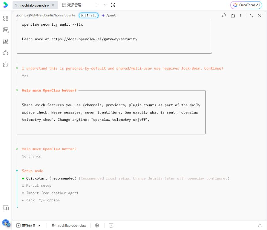This screenshot has height=230, width=267.
Task: Select the Manual setup option
Action: tap(37, 186)
